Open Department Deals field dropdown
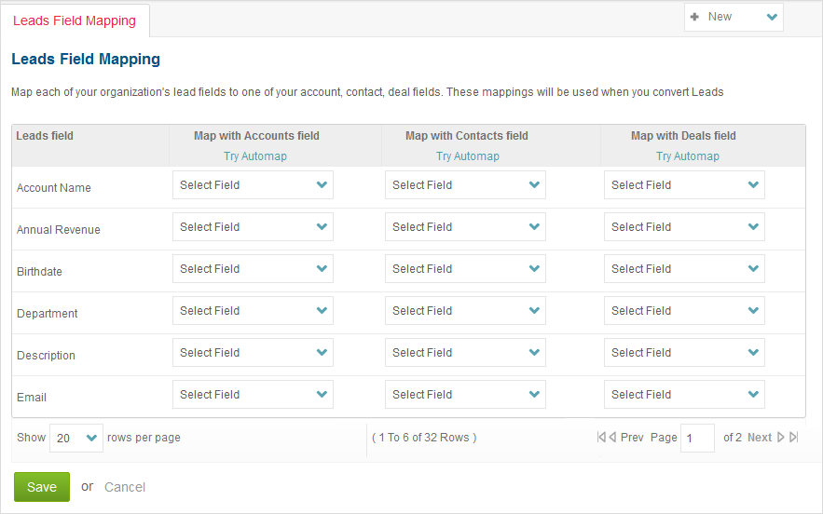823x514 pixels. (684, 310)
